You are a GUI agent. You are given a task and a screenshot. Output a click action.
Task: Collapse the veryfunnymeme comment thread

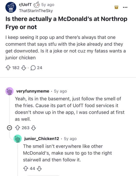(x=9, y=128)
